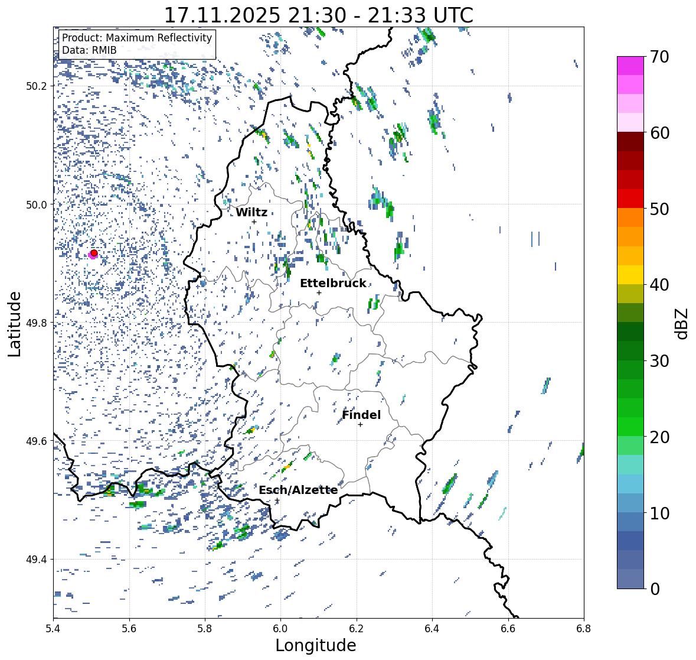Image resolution: width=696 pixels, height=660 pixels.
Task: Select the Ettelbruck city label
Action: point(333,283)
